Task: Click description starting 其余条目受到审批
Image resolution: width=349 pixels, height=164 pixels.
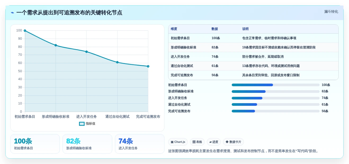Action: 271,75
